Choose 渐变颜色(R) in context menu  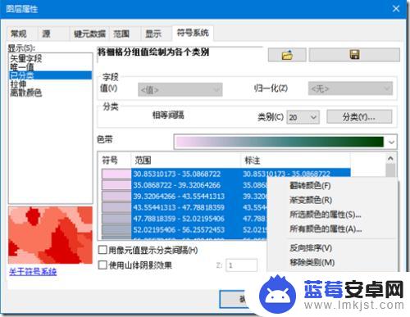click(x=311, y=200)
